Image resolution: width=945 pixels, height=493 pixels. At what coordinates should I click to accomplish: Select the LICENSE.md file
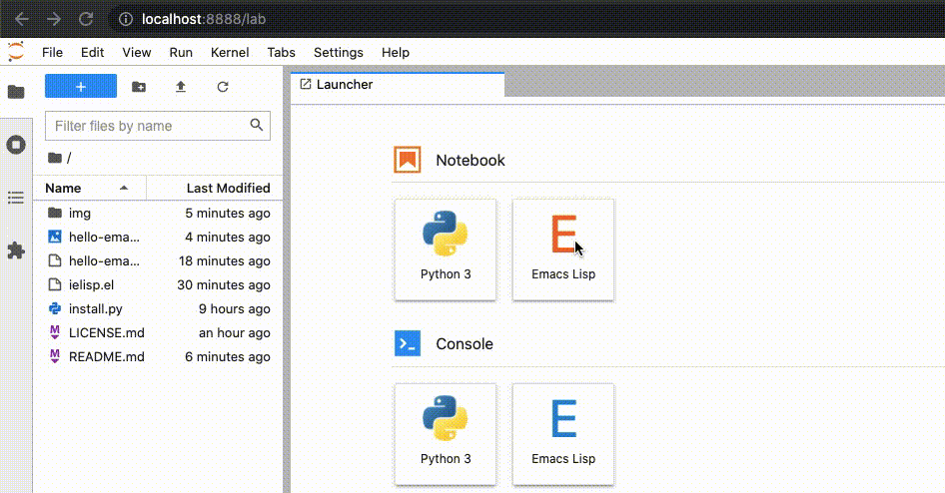coord(158,333)
